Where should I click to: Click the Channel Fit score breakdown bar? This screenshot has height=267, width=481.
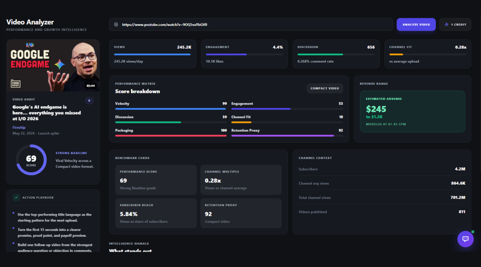click(x=287, y=122)
